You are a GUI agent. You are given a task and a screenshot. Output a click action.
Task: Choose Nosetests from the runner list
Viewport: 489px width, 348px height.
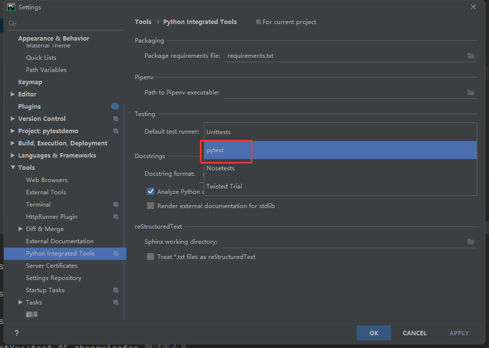click(x=340, y=168)
